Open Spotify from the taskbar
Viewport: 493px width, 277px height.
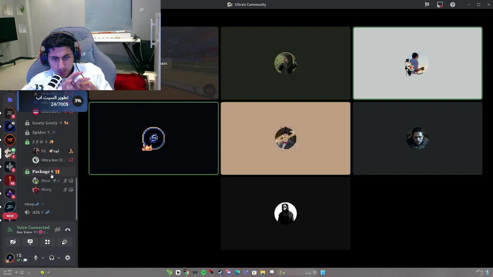point(203,272)
